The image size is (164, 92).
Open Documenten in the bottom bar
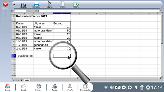pyautogui.click(x=86, y=87)
